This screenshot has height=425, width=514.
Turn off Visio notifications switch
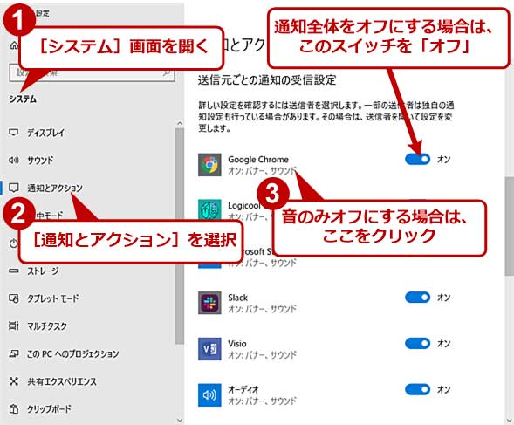(417, 344)
